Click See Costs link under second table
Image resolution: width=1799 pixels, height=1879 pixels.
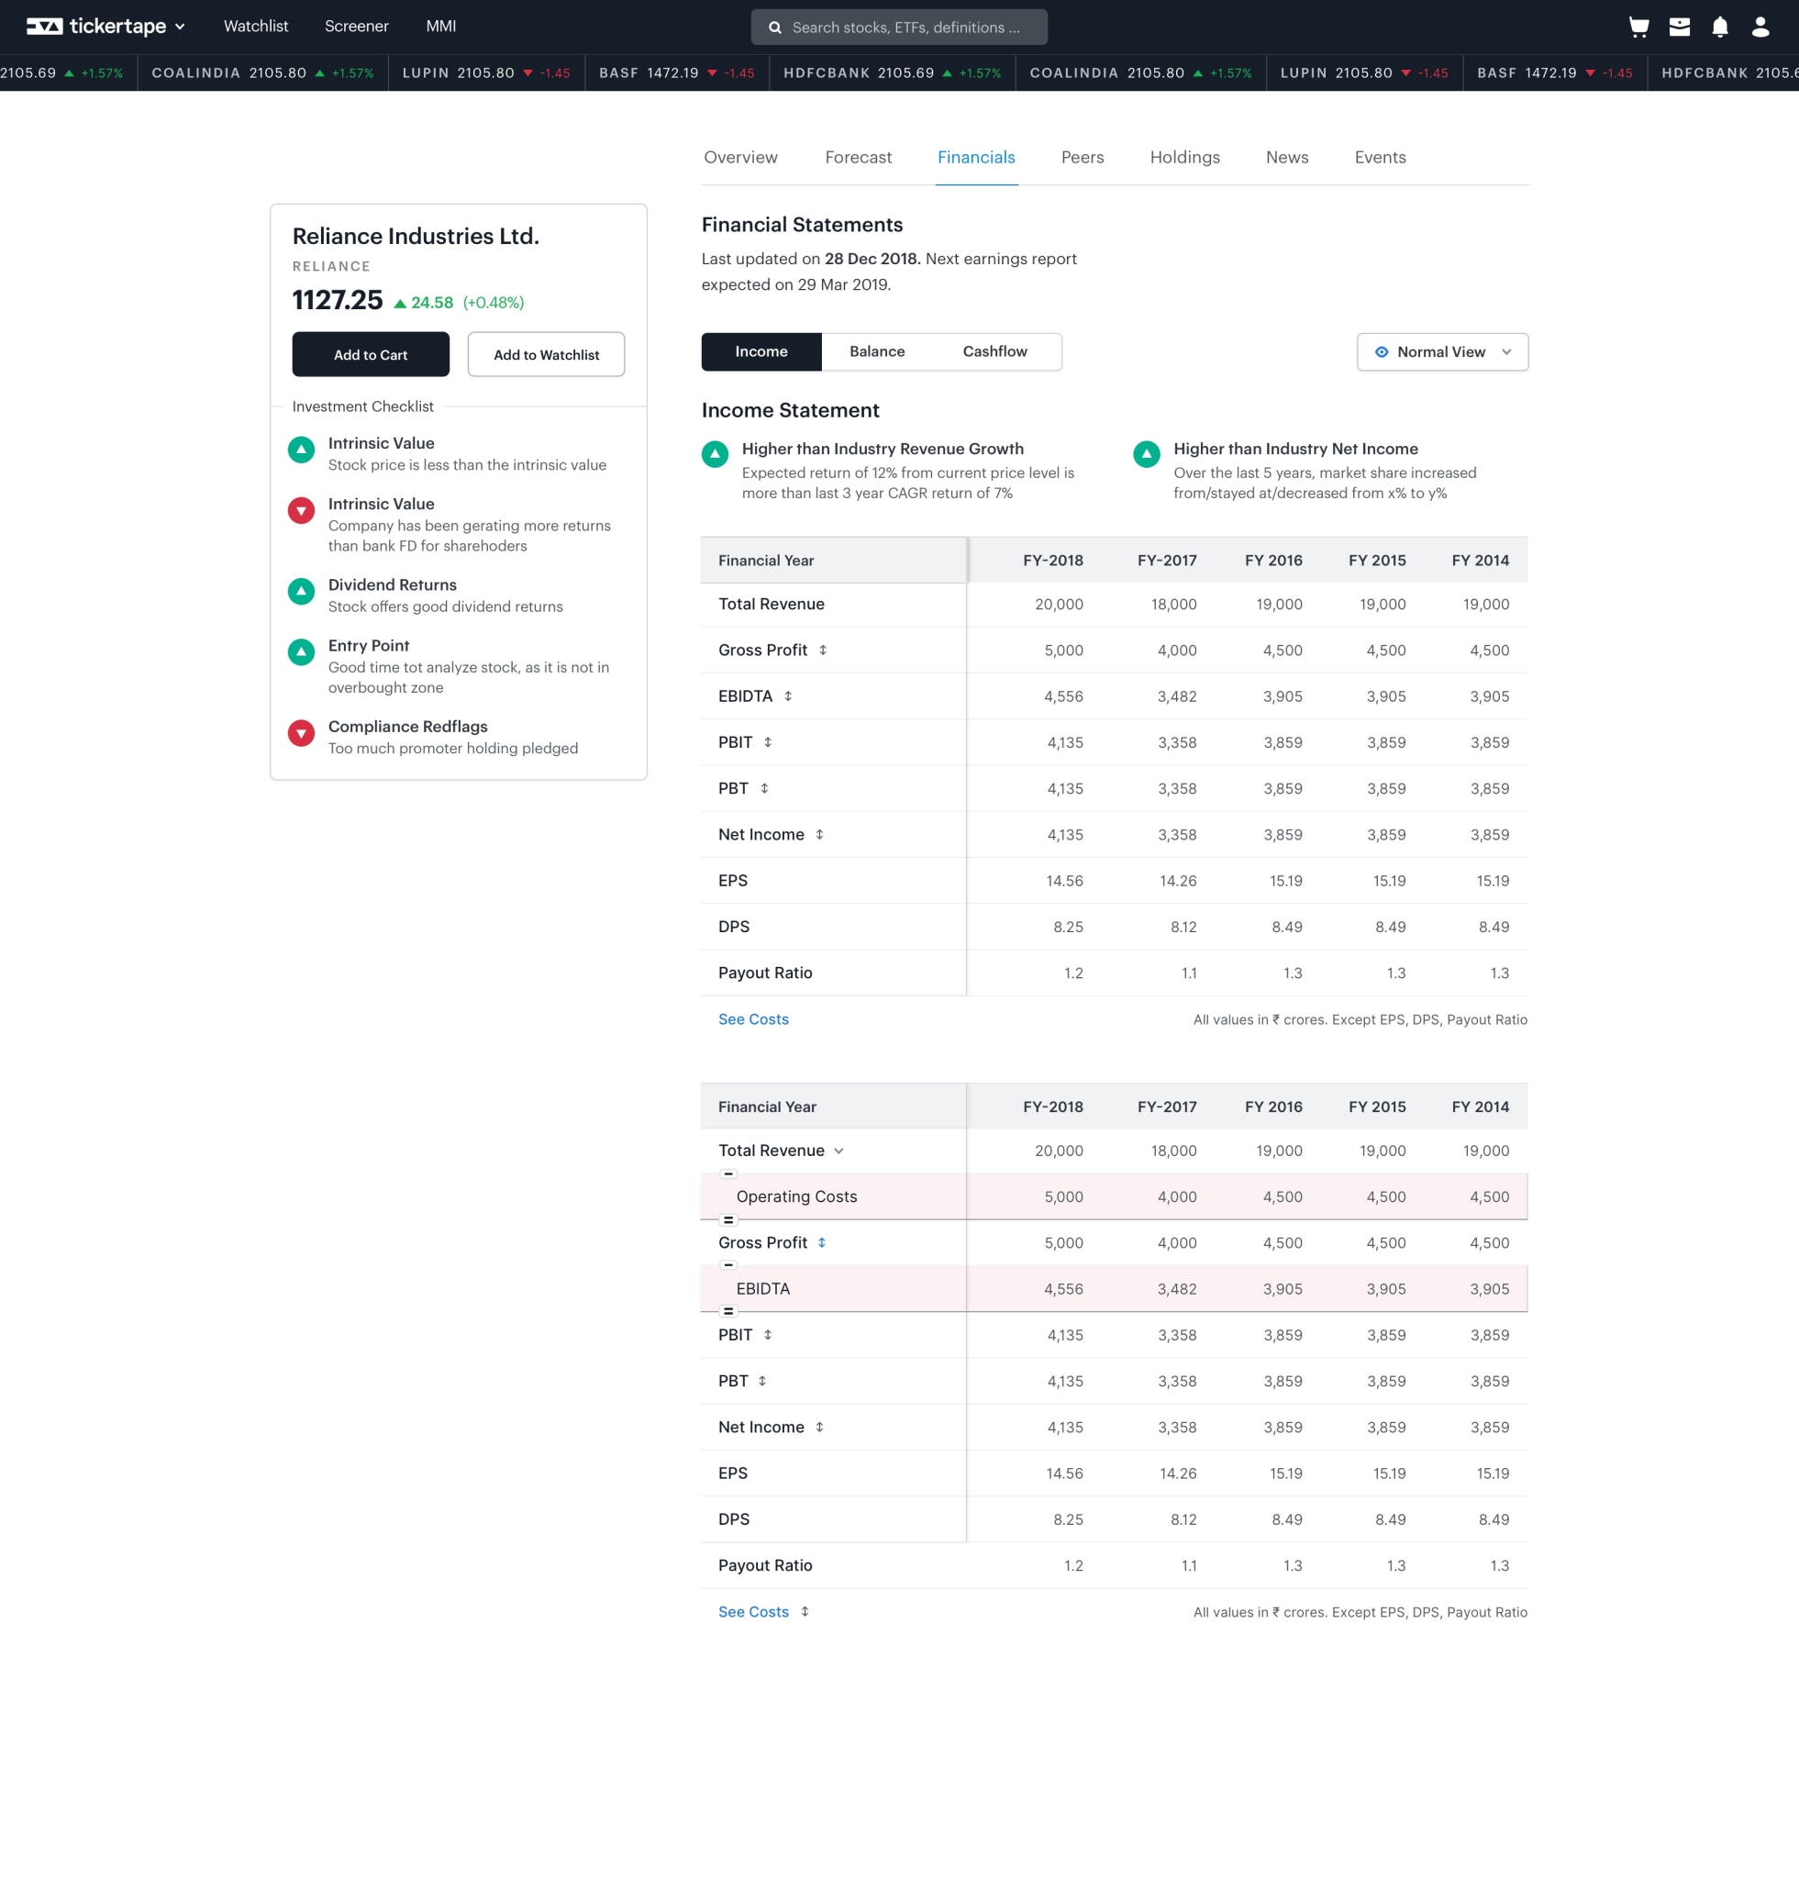coord(753,1611)
